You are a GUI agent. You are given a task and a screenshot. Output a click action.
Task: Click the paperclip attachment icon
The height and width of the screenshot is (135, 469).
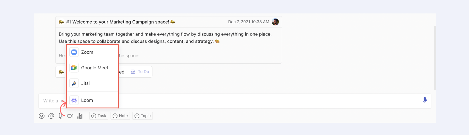(61, 116)
